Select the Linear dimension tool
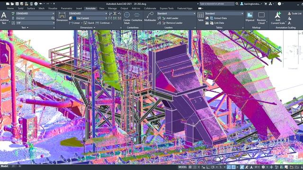 click(x=75, y=23)
